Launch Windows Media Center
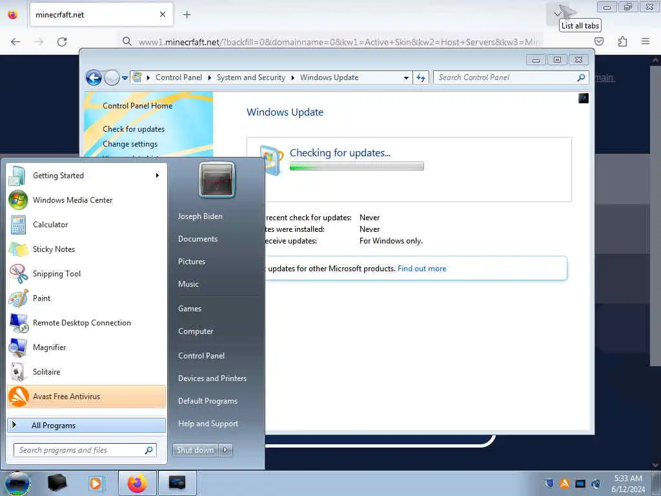The image size is (661, 496). [86, 200]
